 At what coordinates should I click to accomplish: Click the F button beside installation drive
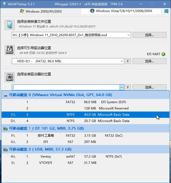pos(128,87)
